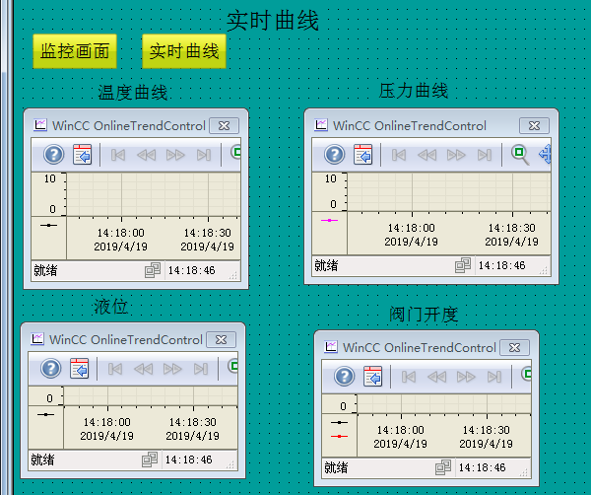Activate zoom area magnifier in 压力曲线 control

tap(520, 155)
